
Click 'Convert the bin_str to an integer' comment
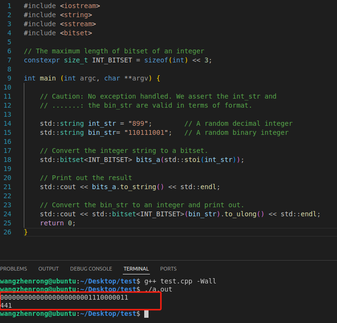pos(142,205)
